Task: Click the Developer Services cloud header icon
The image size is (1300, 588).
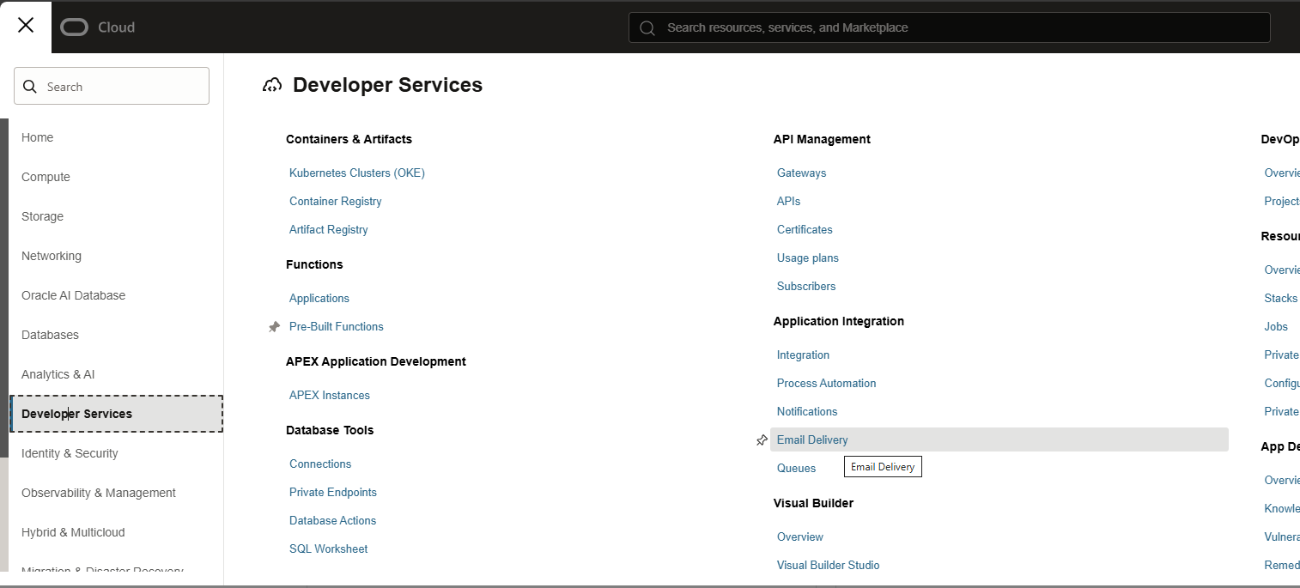Action: [x=272, y=85]
